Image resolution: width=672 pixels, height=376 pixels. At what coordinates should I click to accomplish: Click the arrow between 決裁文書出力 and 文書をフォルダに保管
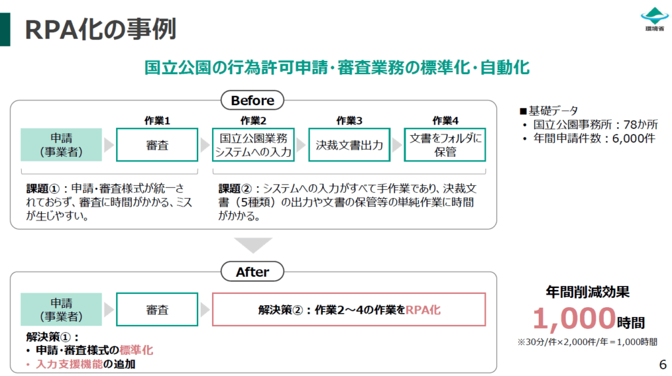pos(396,145)
